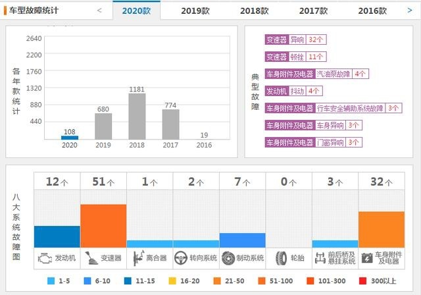Select the suspension (前后桥及悬挂系统) icon
This screenshot has height=295, width=421.
[320, 258]
